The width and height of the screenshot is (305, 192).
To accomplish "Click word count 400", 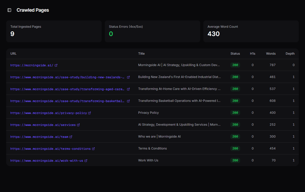I will point(273,113).
